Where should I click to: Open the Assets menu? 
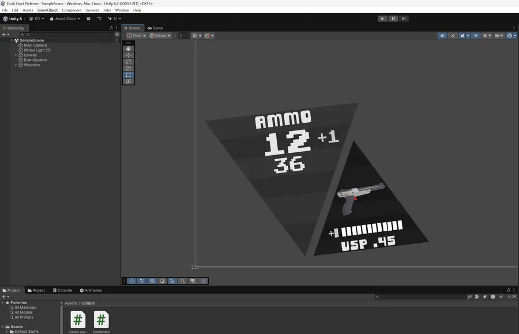tap(28, 10)
